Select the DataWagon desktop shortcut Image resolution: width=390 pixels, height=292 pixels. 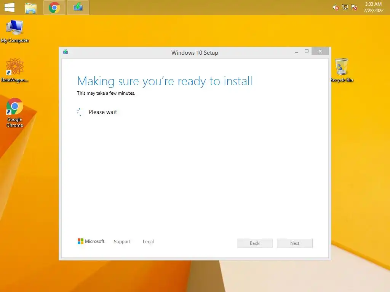click(x=15, y=70)
